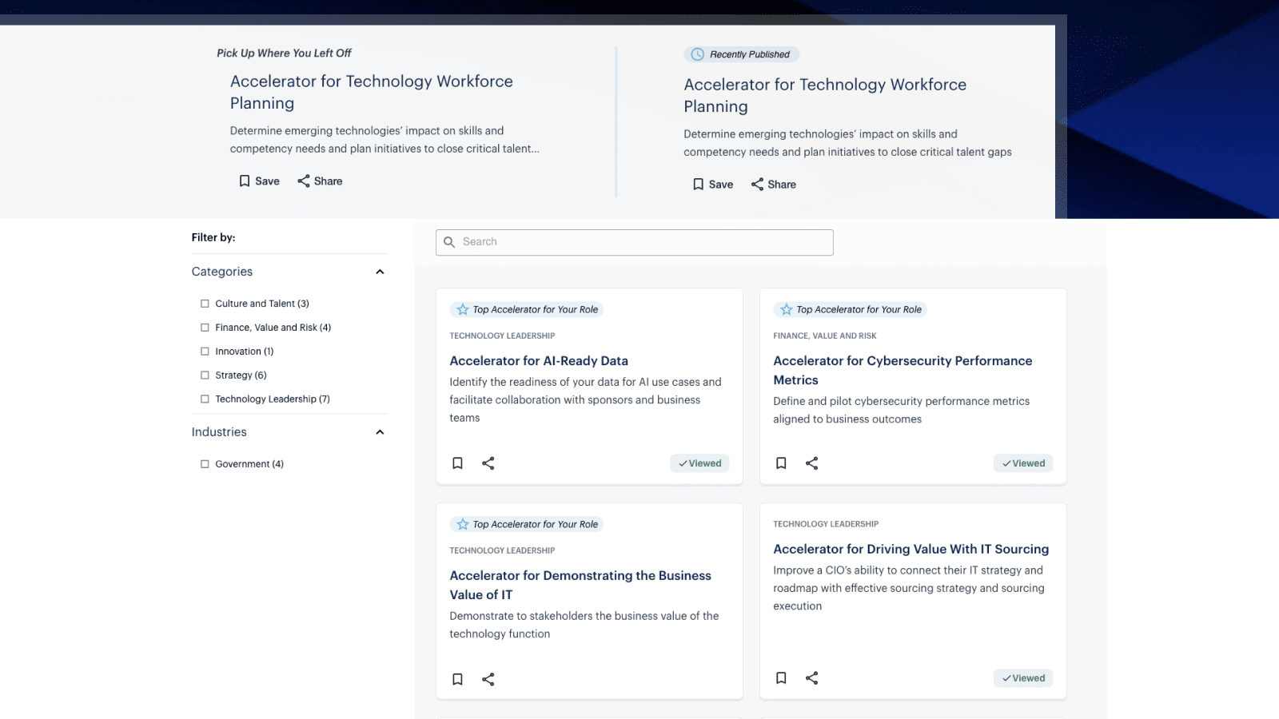The height and width of the screenshot is (719, 1279).
Task: Toggle the Strategy category checkbox
Action: [x=205, y=375]
